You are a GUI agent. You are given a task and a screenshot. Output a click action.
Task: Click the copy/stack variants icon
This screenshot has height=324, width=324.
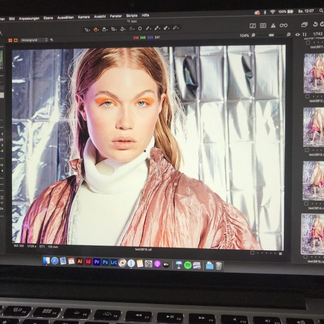click(304, 25)
